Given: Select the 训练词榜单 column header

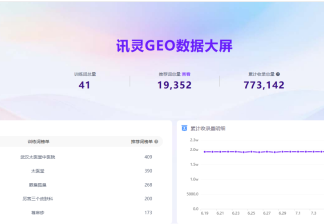Looking at the screenshot, I should 38,141.
